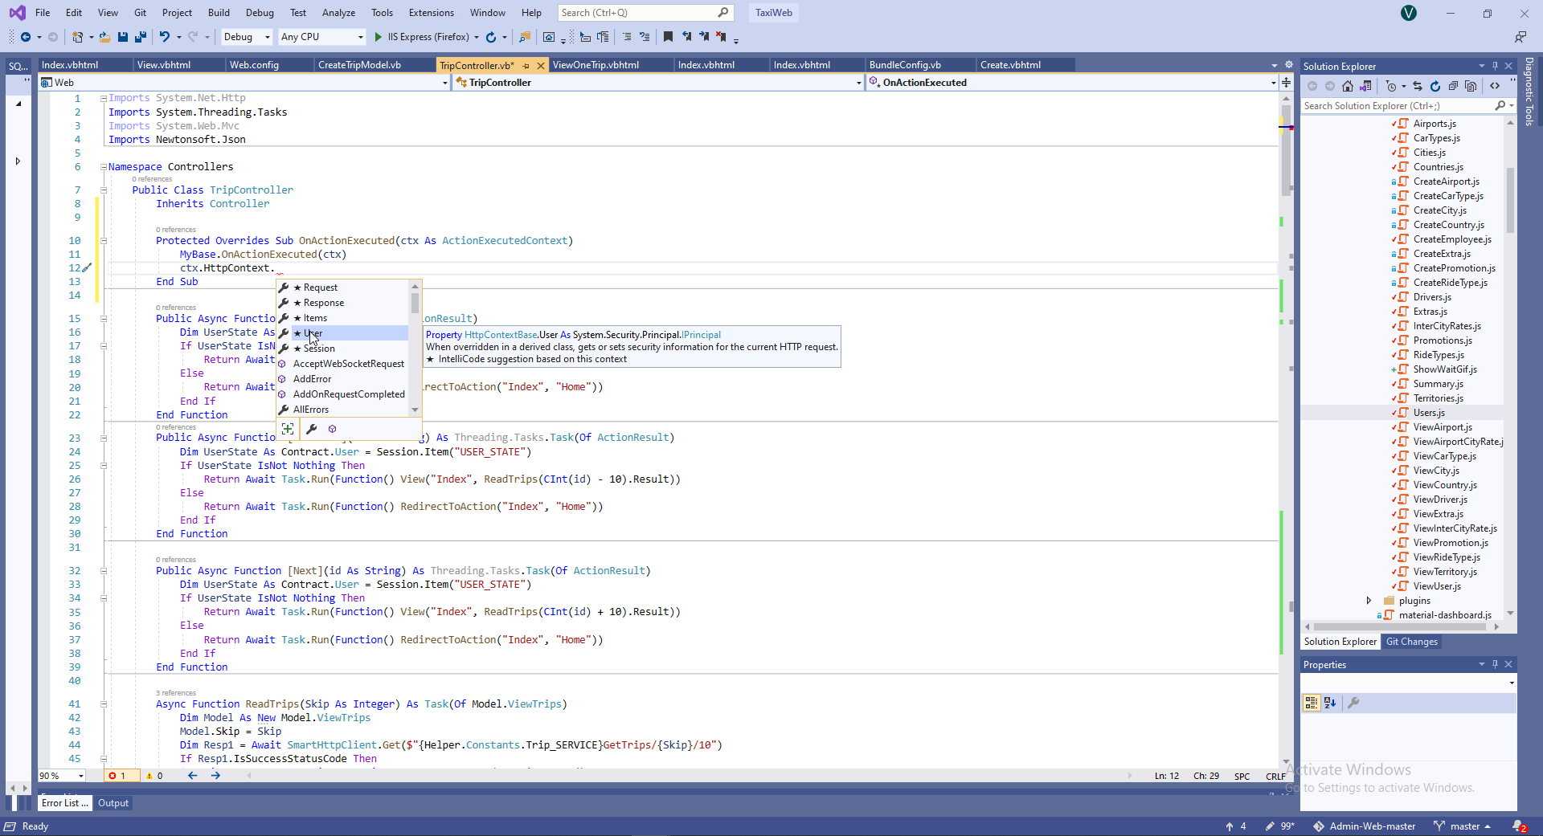This screenshot has height=836, width=1543.
Task: Click the Open File folder icon
Action: [104, 37]
